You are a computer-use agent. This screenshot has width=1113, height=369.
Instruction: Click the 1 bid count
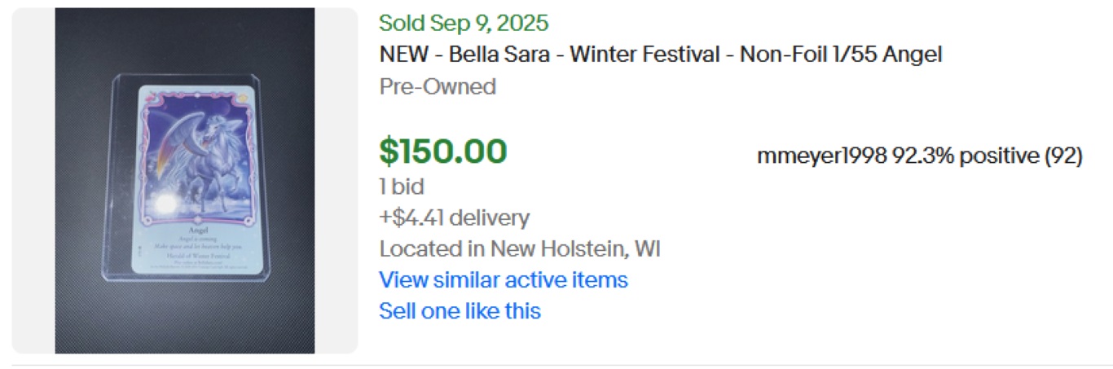pyautogui.click(x=402, y=187)
